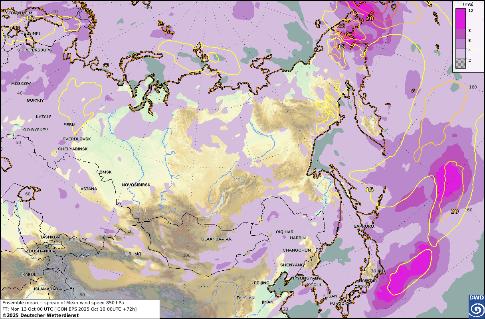Select the forecast time line in caption

pyautogui.click(x=69, y=309)
